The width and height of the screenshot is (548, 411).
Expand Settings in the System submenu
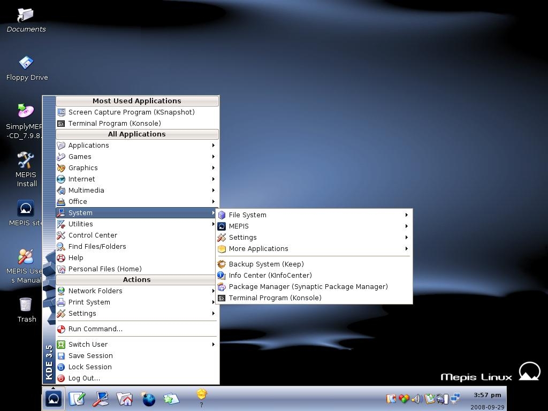point(314,237)
